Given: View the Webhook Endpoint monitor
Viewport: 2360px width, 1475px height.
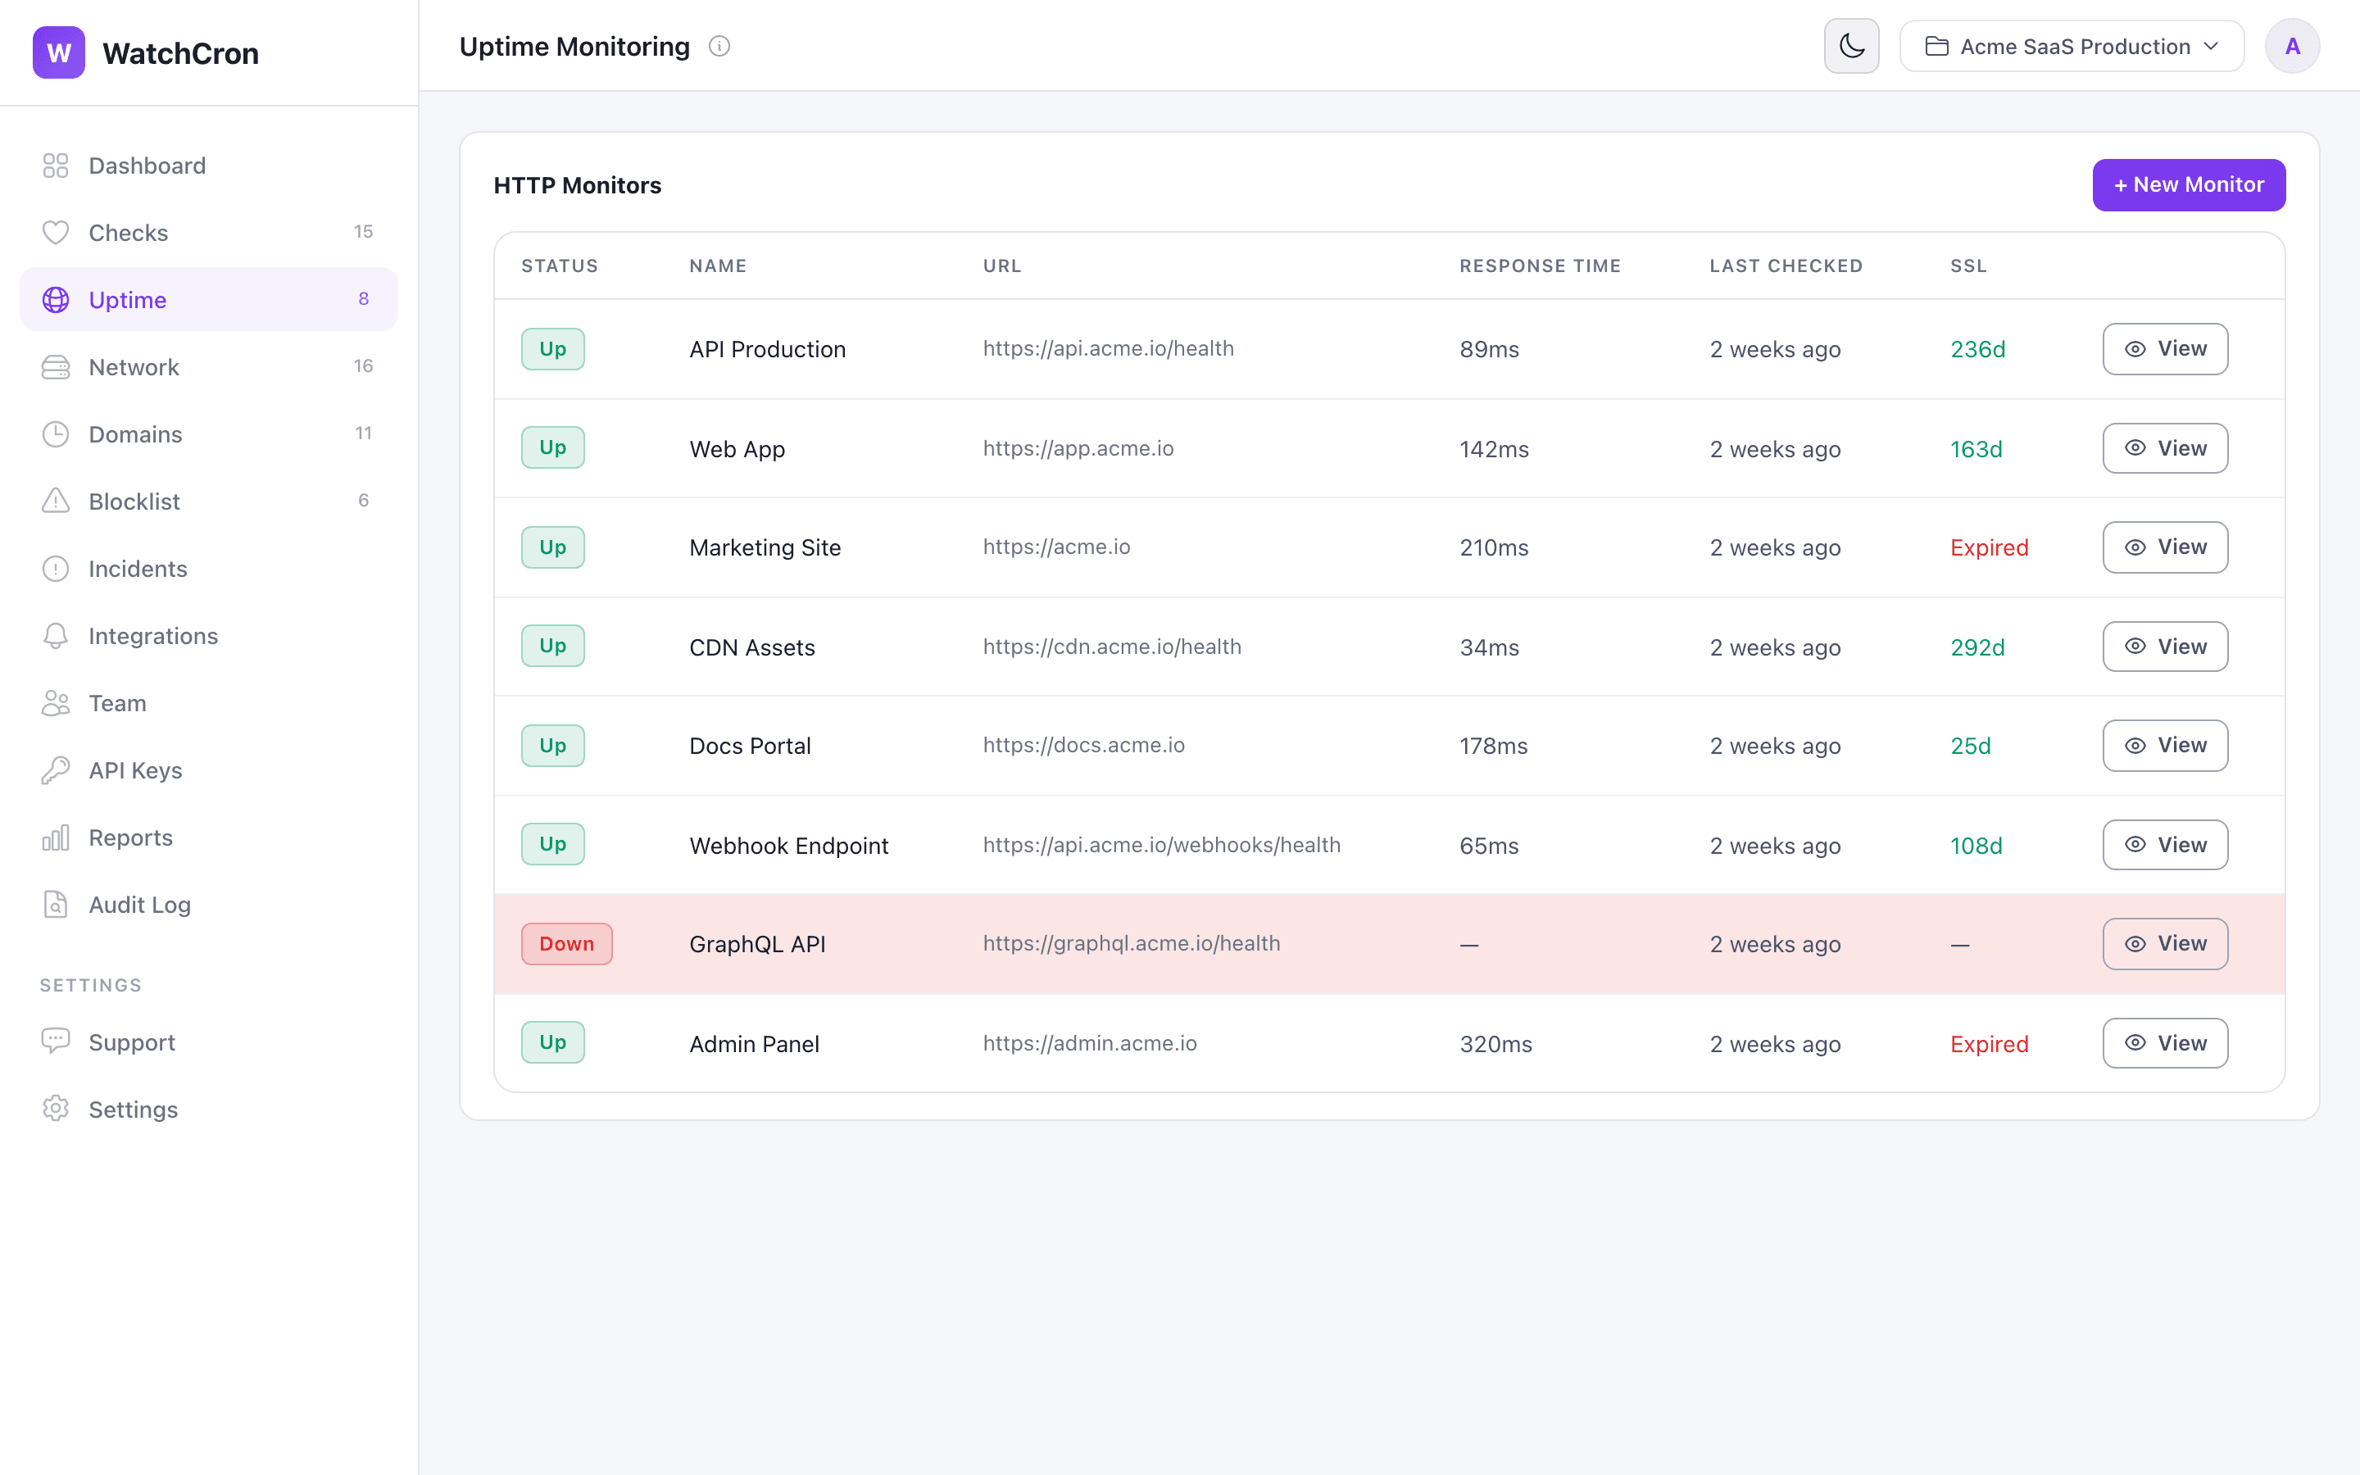Looking at the screenshot, I should coord(2165,845).
